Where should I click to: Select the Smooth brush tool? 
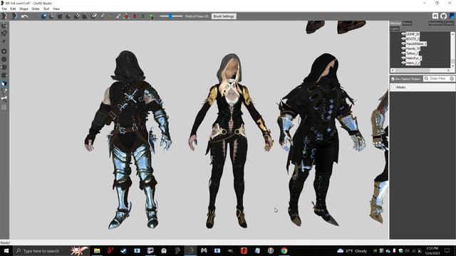[85, 16]
